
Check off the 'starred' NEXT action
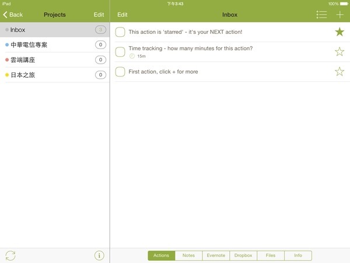(x=120, y=32)
